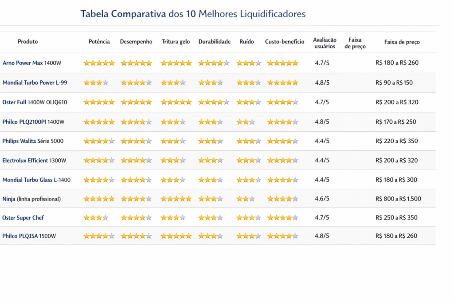This screenshot has height=303, width=454.
Task: Open the Arno Power Max 1400W product
Action: (x=32, y=63)
